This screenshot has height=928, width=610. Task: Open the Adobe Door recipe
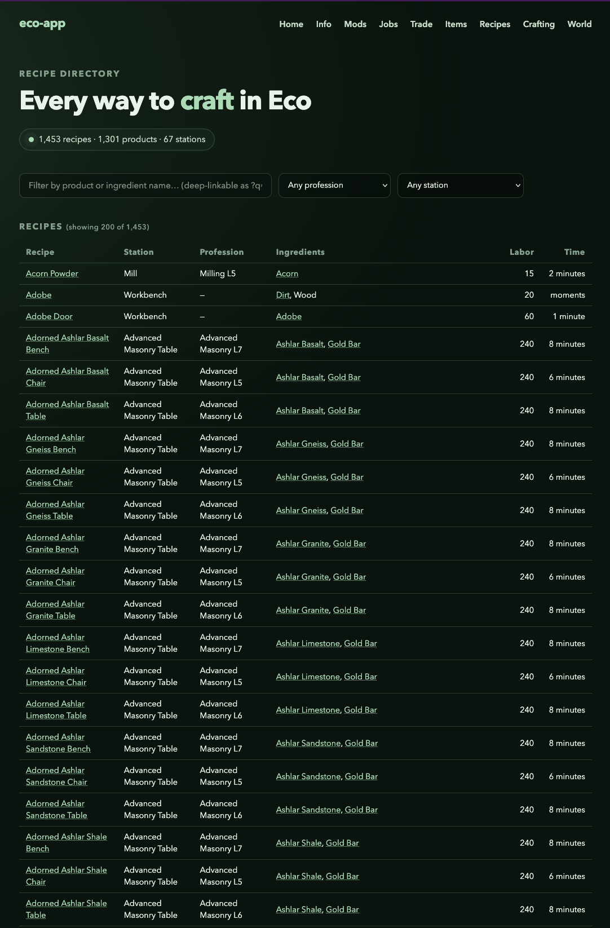pyautogui.click(x=49, y=316)
